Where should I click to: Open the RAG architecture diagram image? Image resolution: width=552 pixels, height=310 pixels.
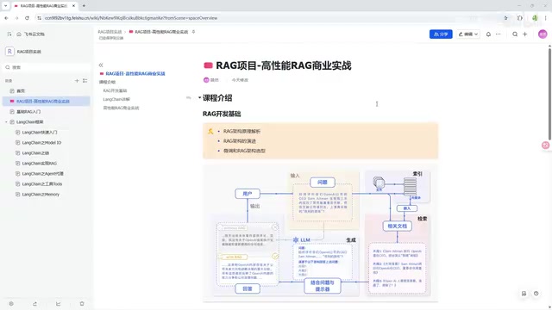pos(320,232)
